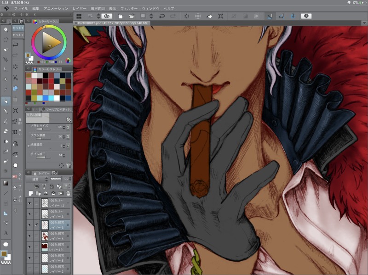
Task: Click the Fill bucket icon in the command bar
Action: click(x=209, y=16)
